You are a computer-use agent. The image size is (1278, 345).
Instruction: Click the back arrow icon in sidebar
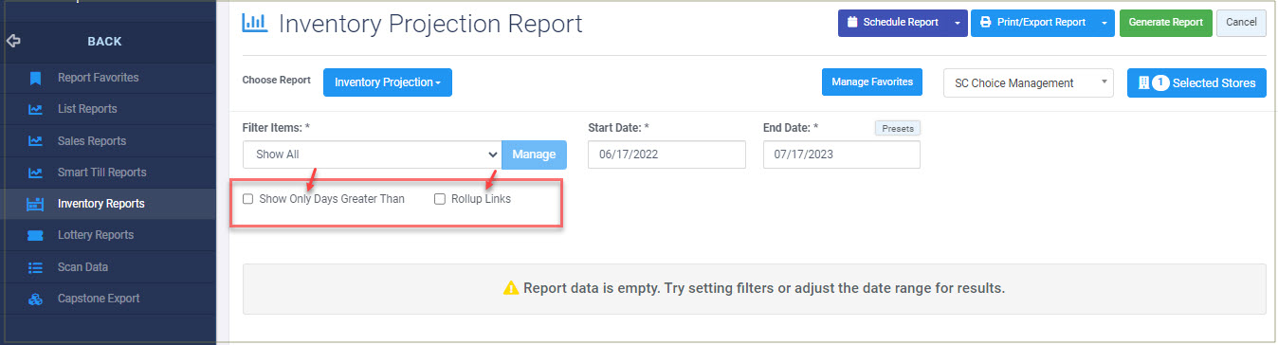13,42
